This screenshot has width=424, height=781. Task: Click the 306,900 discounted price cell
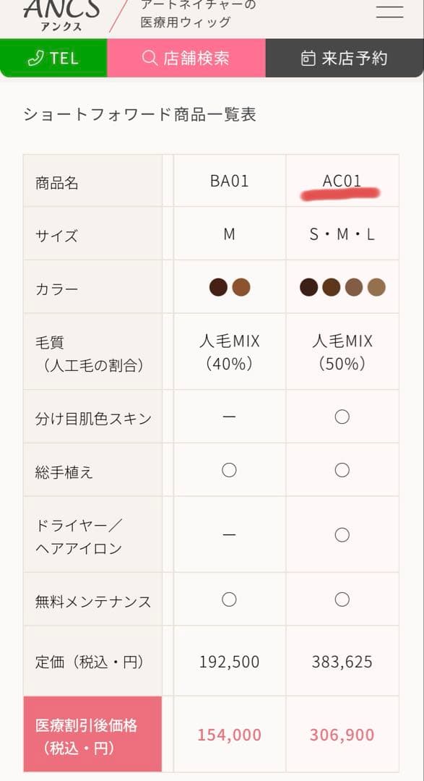342,733
